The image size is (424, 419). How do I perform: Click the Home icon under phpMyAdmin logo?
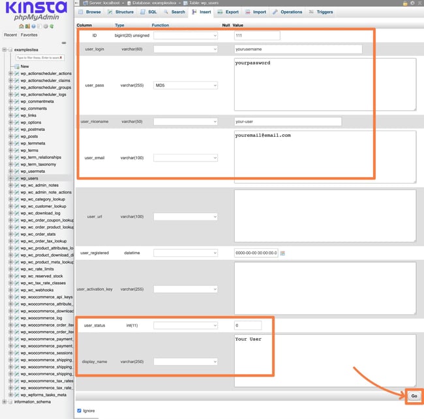[x=21, y=26]
